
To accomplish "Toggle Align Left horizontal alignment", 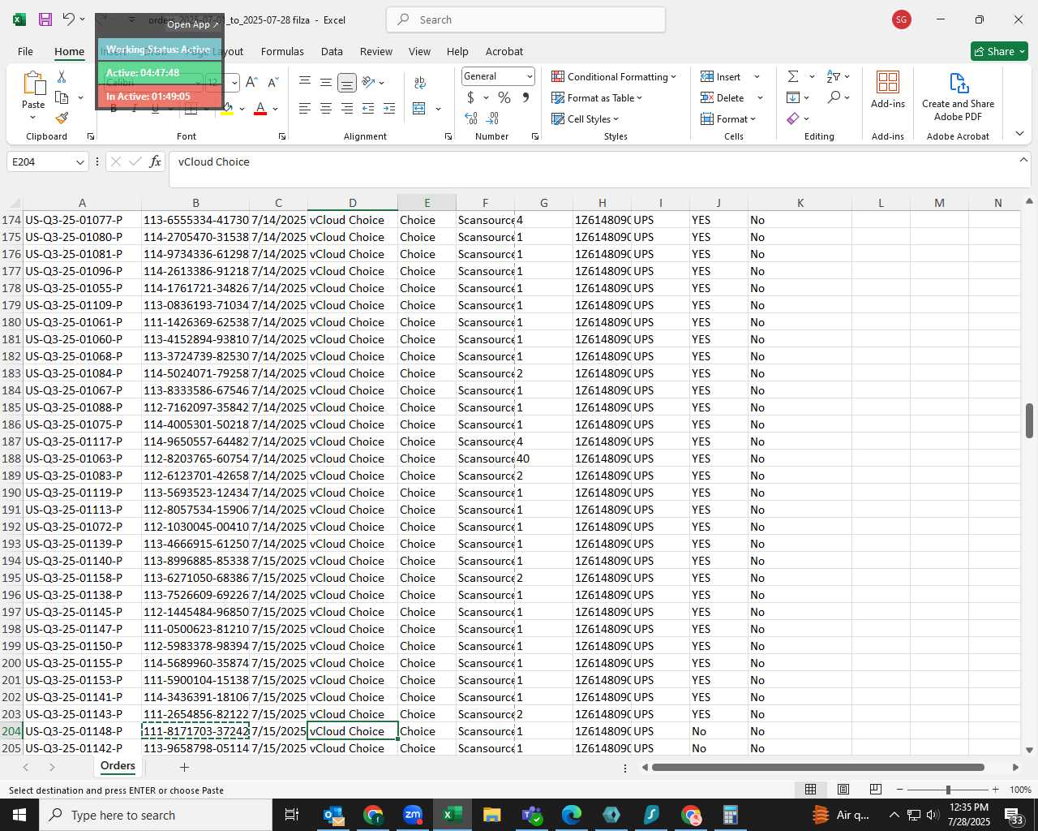I will pos(304,109).
